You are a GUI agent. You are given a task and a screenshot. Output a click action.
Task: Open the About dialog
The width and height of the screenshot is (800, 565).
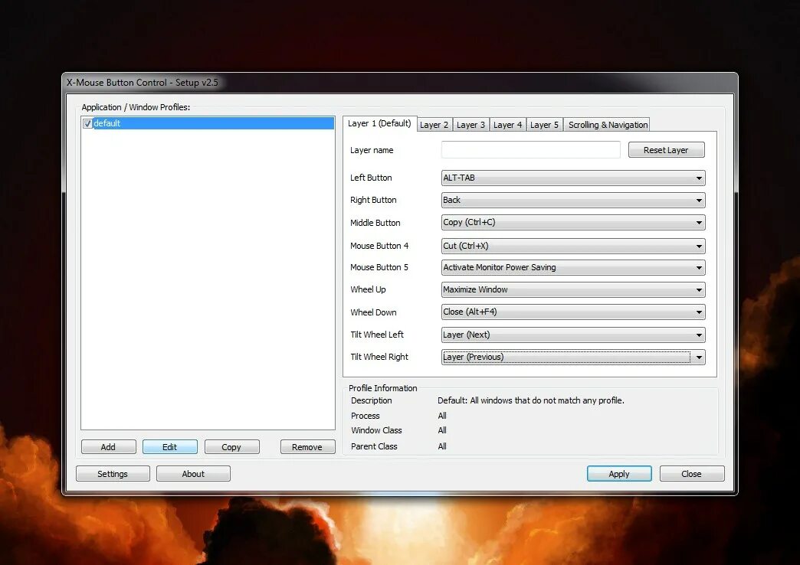(x=193, y=474)
